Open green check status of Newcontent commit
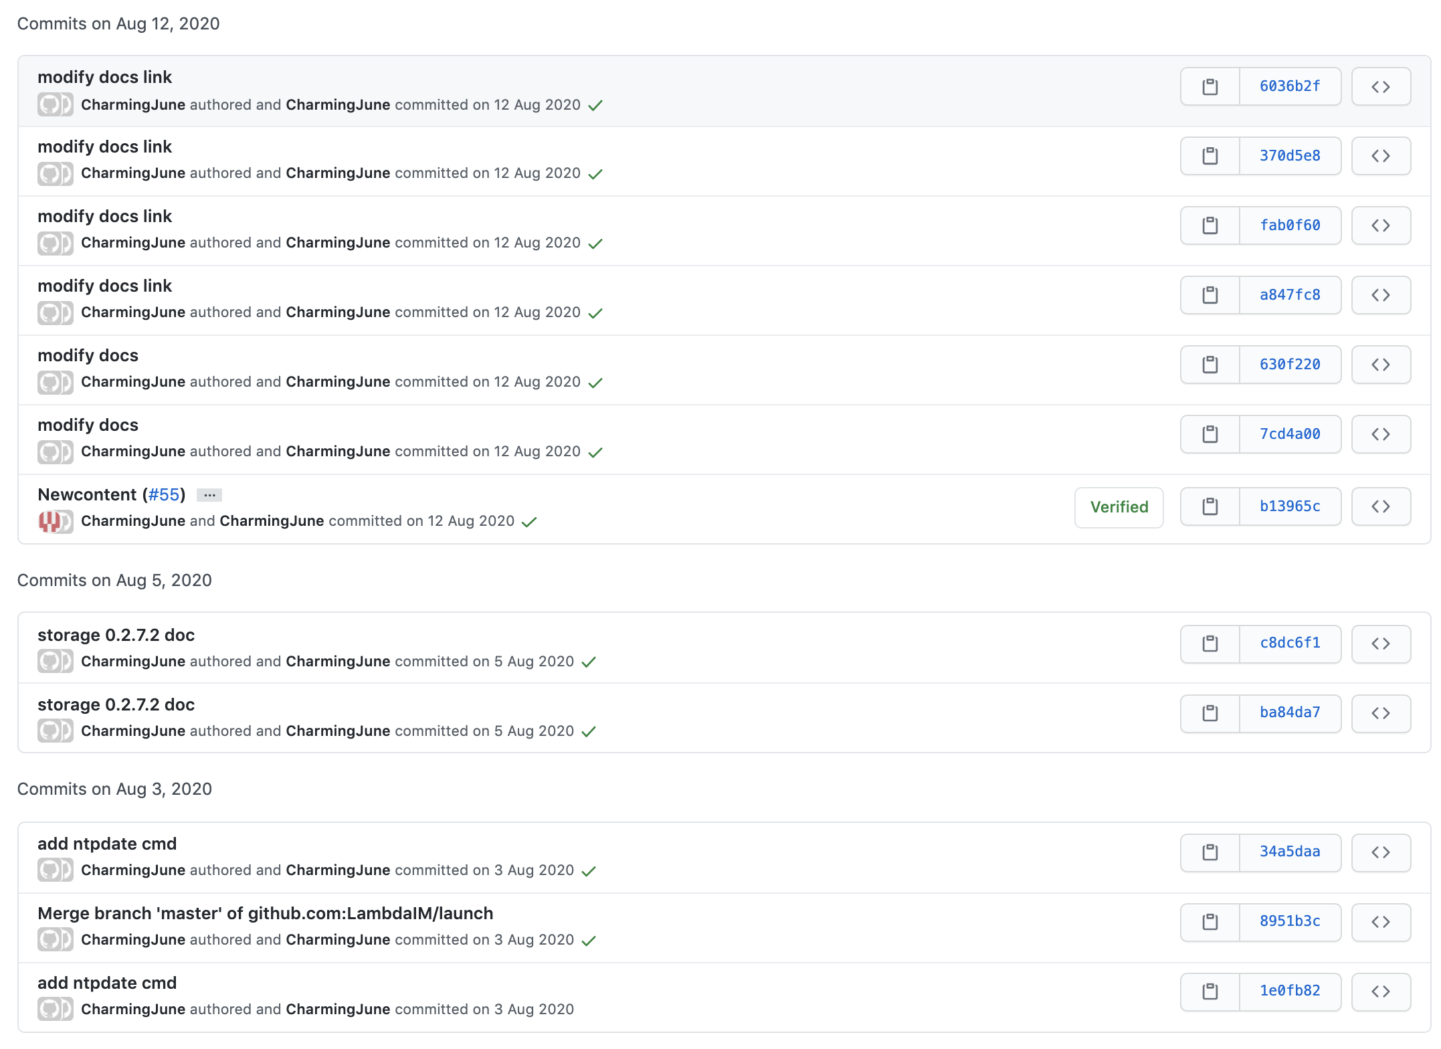 pos(529,522)
